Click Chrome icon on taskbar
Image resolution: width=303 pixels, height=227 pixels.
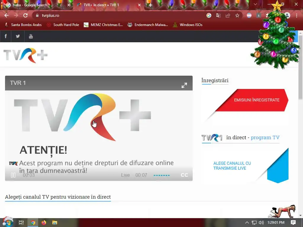(x=33, y=223)
